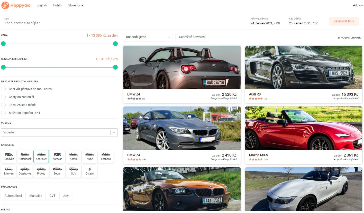Open the red Mazda MX-5 photo
The height and width of the screenshot is (213, 364).
coord(304,128)
